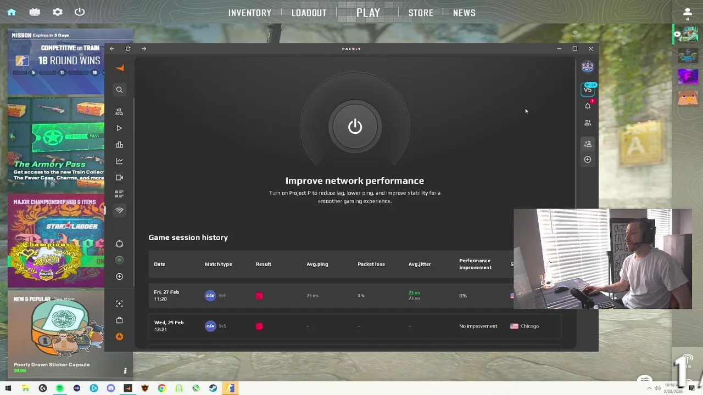Open the Wed, 25 Feb session row
The width and height of the screenshot is (703, 395).
click(354, 326)
